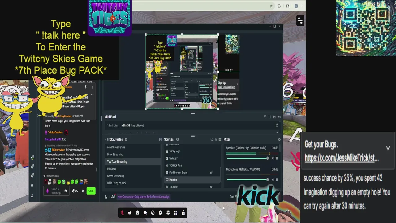Image resolution: width=396 pixels, height=223 pixels.
Task: Select Game Streaming scene
Action: tap(133, 176)
